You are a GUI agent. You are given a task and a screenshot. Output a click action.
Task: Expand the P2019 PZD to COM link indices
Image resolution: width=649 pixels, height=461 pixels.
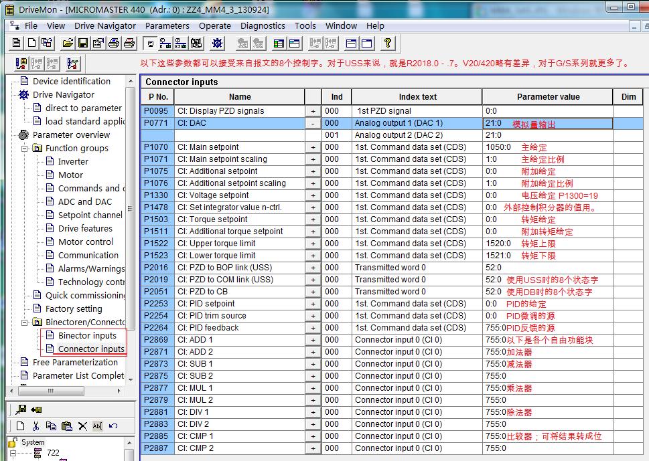[x=313, y=280]
